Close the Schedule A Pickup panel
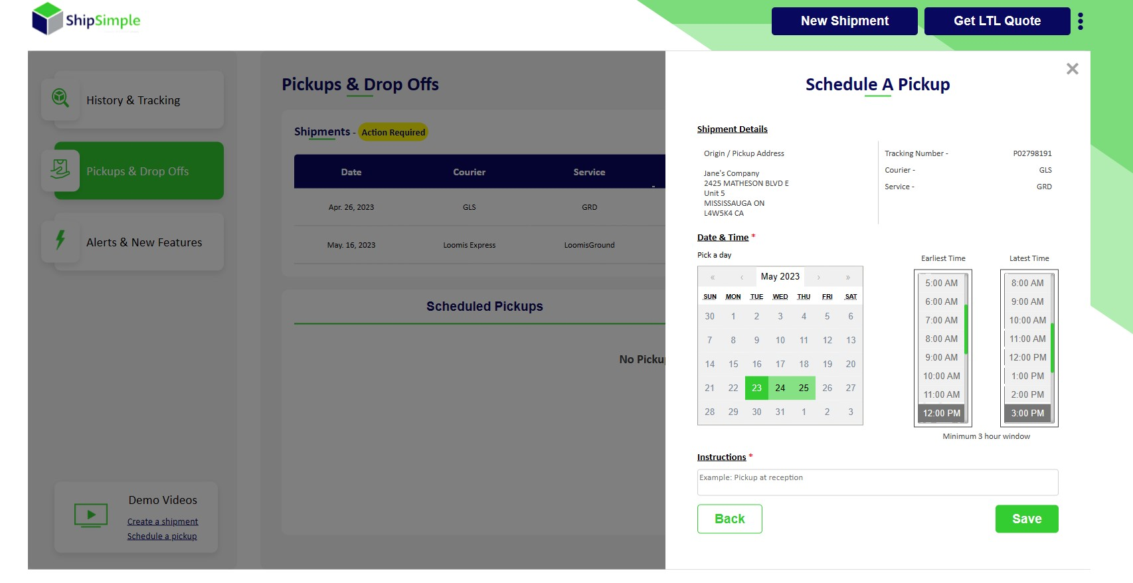 tap(1072, 69)
